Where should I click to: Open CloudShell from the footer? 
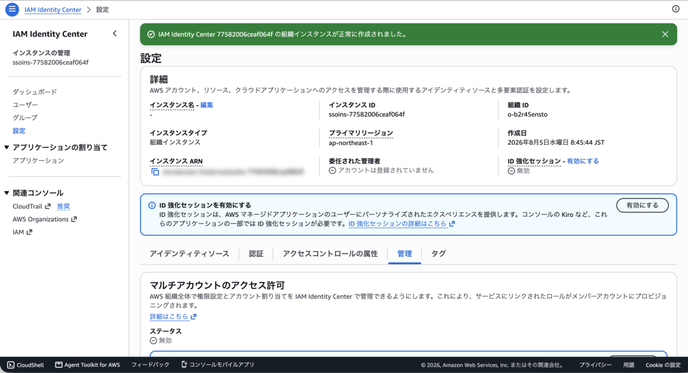click(25, 364)
